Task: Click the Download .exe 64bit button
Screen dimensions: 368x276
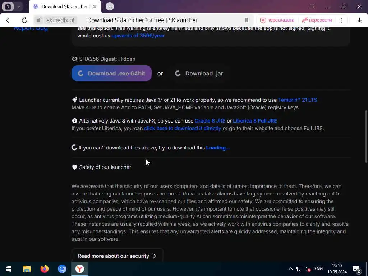Action: click(111, 73)
